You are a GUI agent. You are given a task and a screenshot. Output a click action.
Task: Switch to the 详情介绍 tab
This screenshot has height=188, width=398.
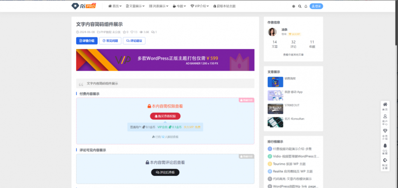pyautogui.click(x=87, y=41)
